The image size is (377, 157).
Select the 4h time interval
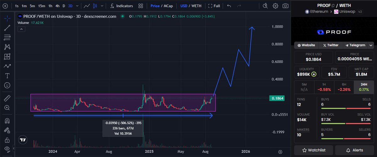[x=57, y=6]
